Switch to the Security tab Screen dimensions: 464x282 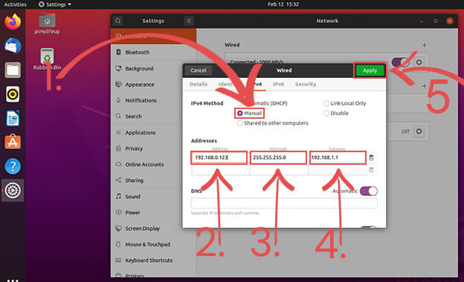coord(306,84)
